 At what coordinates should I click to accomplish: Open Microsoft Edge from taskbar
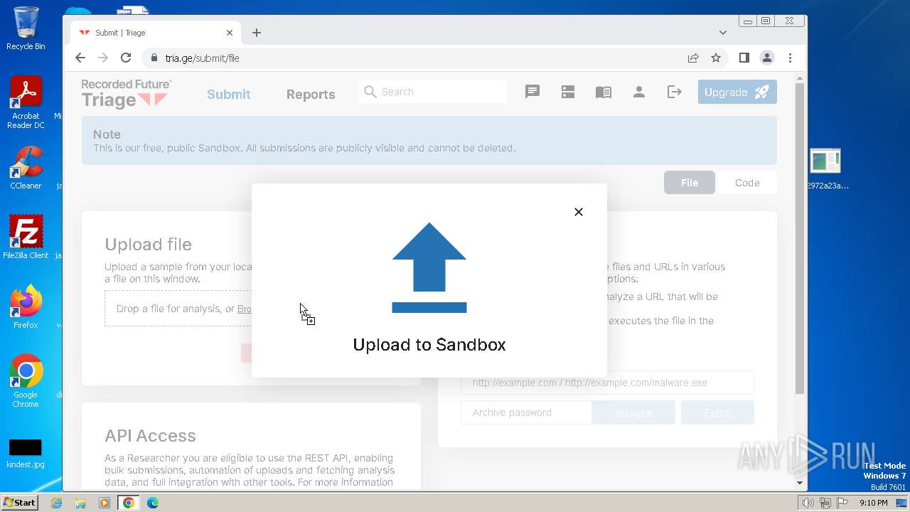point(153,503)
